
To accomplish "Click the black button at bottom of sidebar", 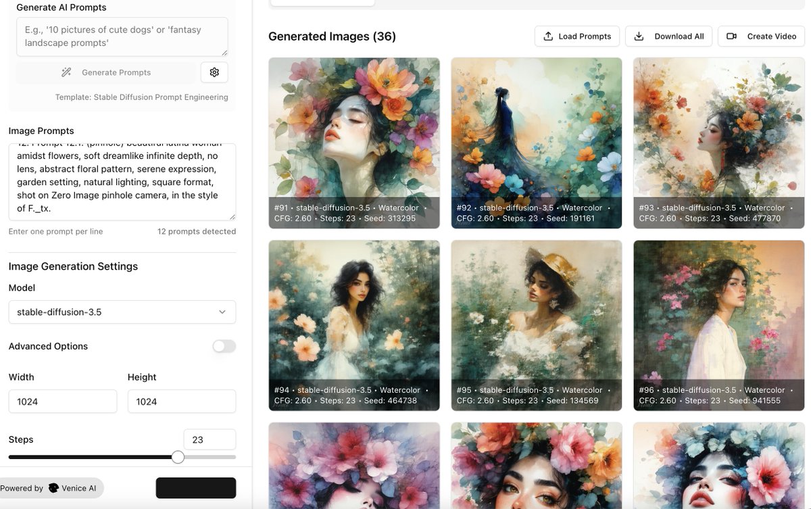I will click(196, 488).
